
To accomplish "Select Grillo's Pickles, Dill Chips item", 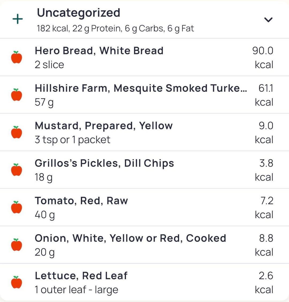I will (x=104, y=163).
